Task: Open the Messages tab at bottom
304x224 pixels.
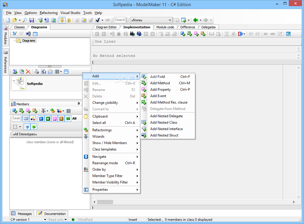Action: point(22,214)
